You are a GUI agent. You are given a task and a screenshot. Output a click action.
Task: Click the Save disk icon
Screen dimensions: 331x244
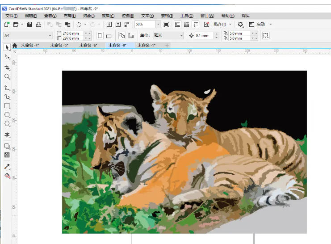(x=29, y=24)
